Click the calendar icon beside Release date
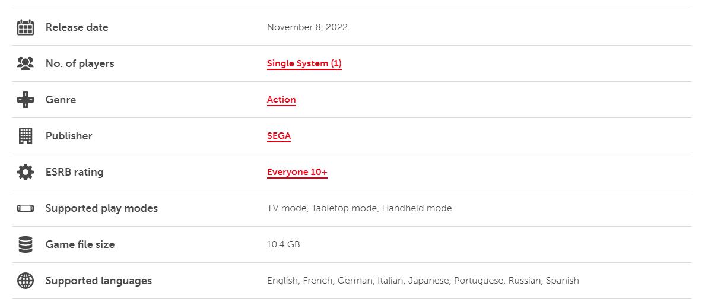This screenshot has width=705, height=305. click(26, 27)
